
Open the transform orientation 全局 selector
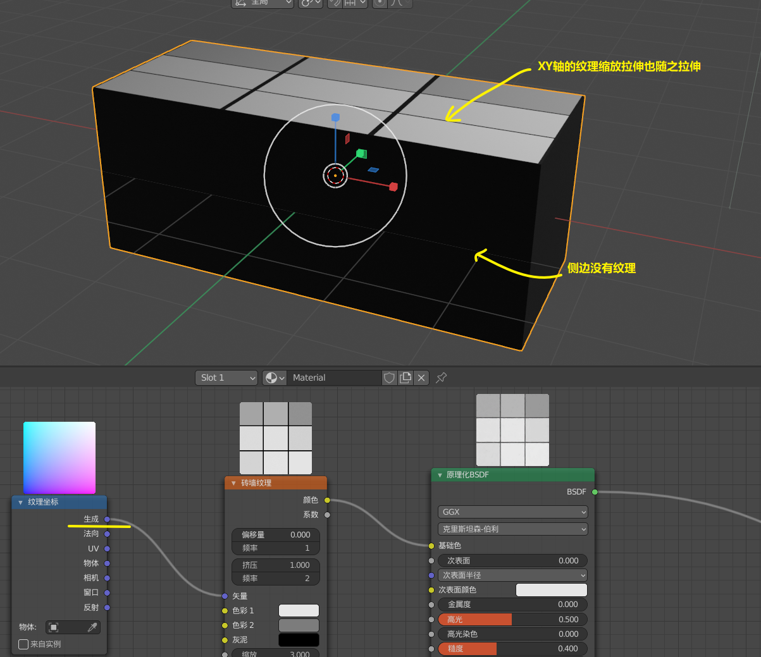coord(262,4)
